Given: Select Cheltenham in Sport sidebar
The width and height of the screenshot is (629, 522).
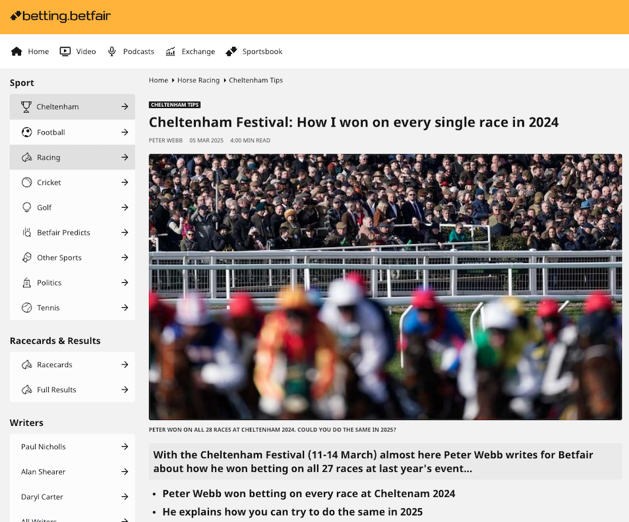Looking at the screenshot, I should pyautogui.click(x=73, y=107).
